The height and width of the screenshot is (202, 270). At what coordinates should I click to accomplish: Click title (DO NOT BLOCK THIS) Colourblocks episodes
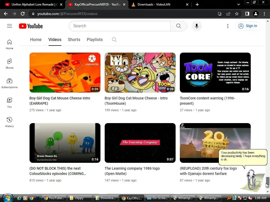(58, 171)
